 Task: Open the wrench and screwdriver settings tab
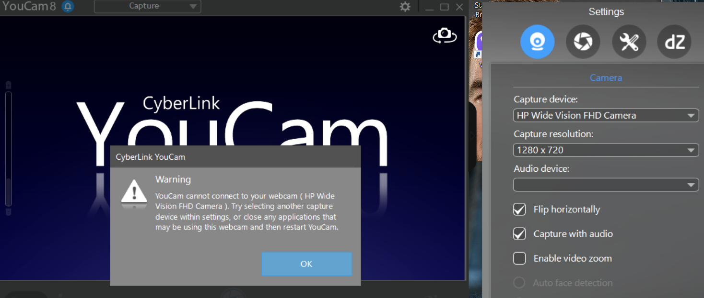point(629,42)
